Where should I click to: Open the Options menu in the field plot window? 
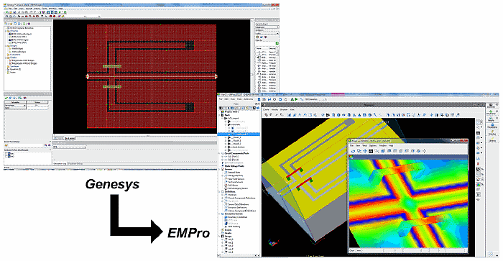coord(373,146)
